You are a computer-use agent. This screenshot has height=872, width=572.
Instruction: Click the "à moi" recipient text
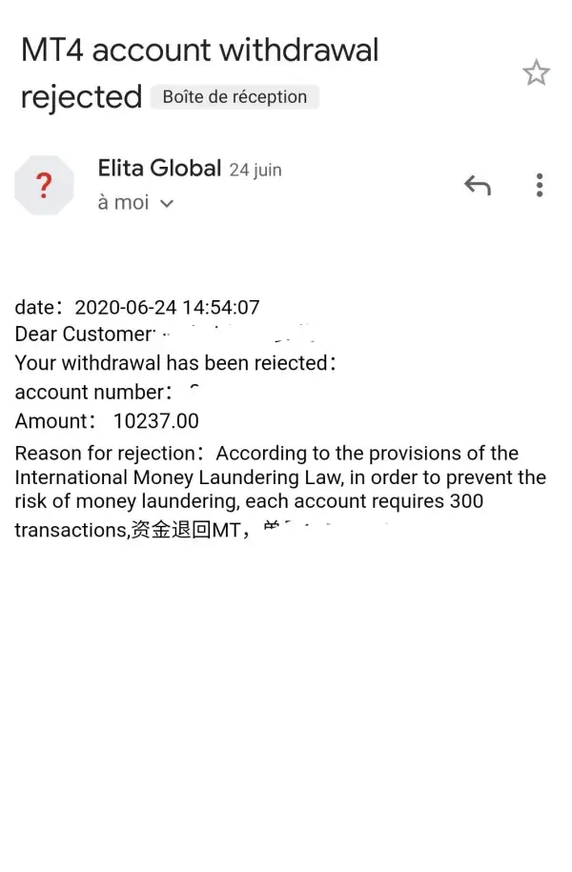click(123, 202)
